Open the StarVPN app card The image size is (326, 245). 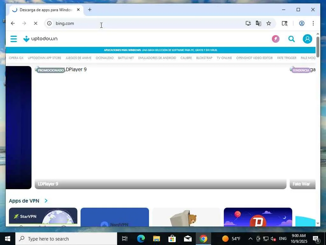pos(43,217)
